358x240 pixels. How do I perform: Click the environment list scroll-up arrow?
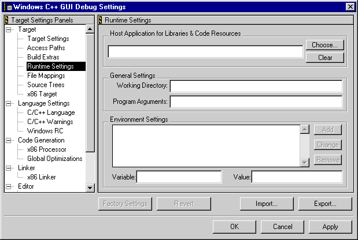pyautogui.click(x=305, y=129)
